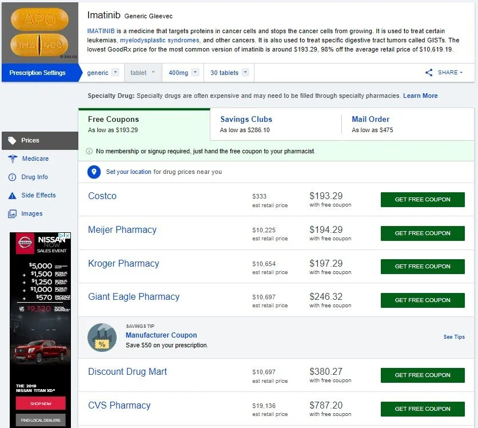The height and width of the screenshot is (428, 478).
Task: Click the $787.20 CVS coupon price
Action: pos(326,405)
